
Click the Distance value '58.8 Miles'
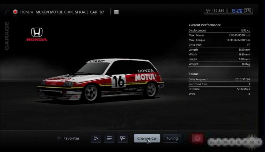click(x=243, y=89)
